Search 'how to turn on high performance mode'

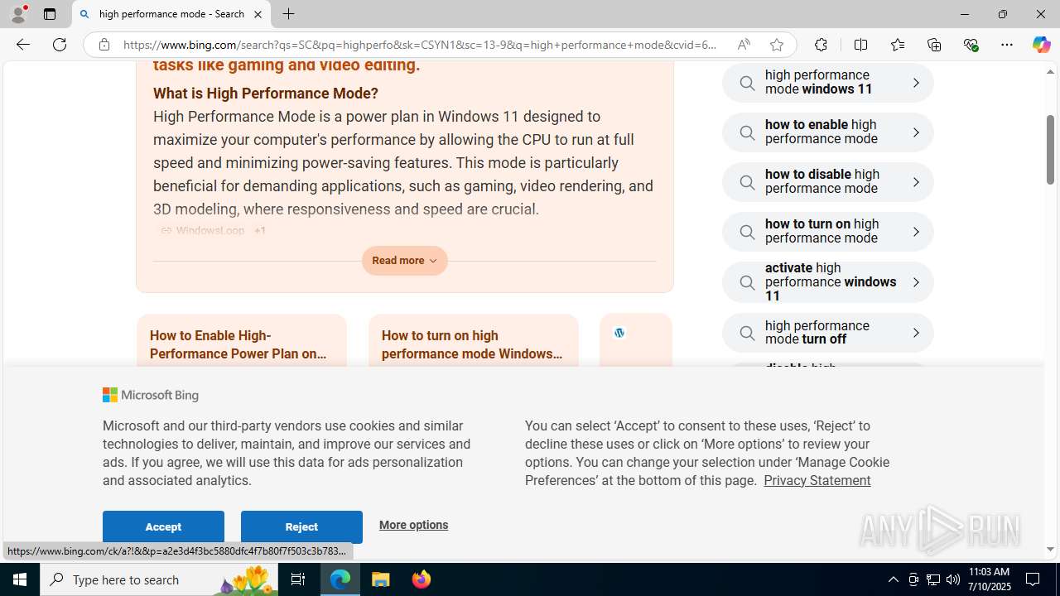coord(827,232)
